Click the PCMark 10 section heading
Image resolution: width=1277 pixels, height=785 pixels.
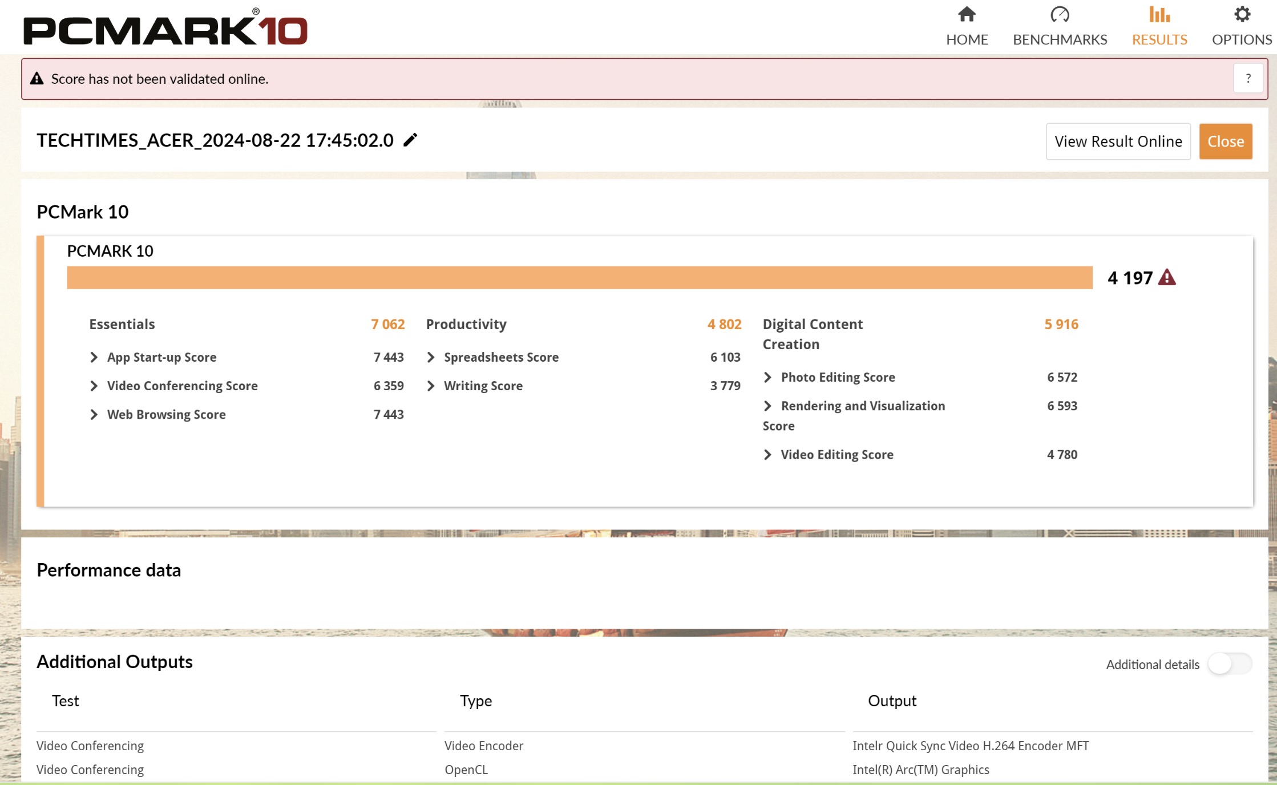click(x=83, y=212)
